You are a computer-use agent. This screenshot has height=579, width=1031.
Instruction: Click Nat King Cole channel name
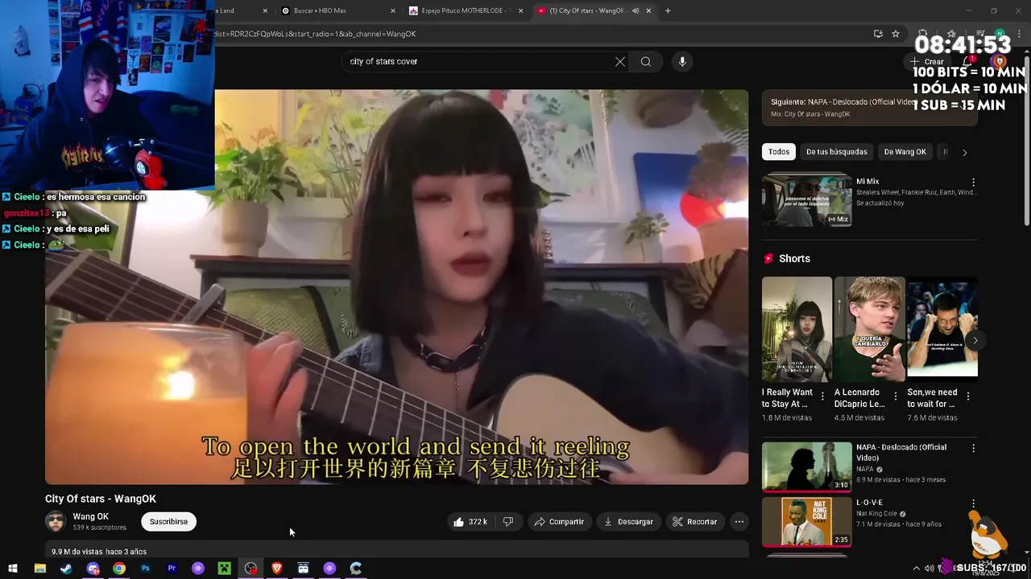tap(876, 514)
